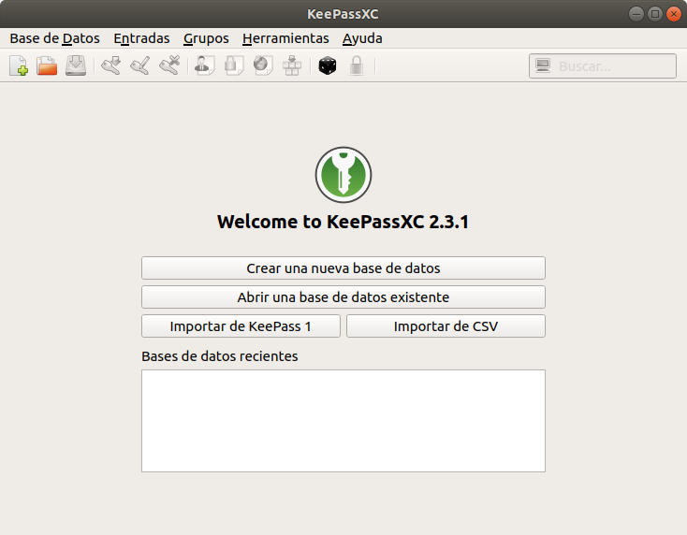Click the add new entry icon

pyautogui.click(x=111, y=66)
